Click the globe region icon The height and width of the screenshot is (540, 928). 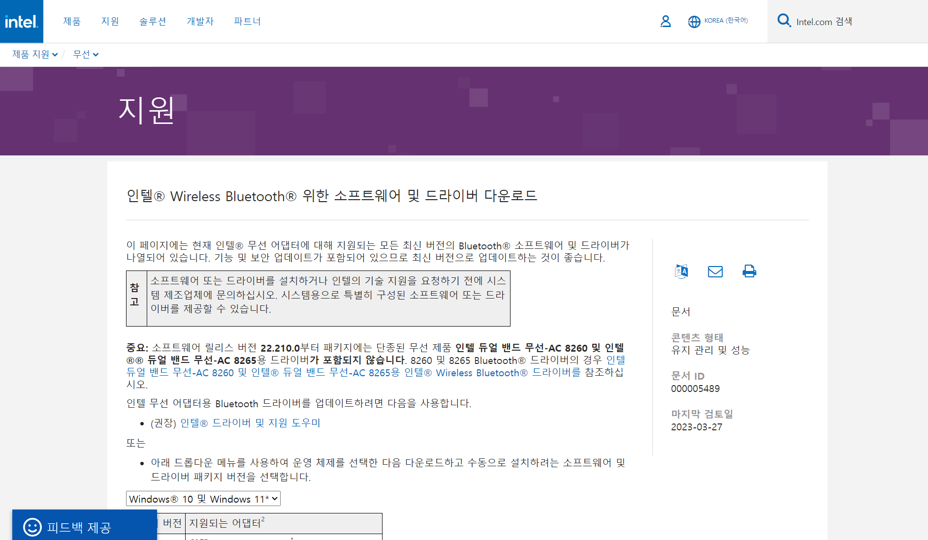(694, 22)
